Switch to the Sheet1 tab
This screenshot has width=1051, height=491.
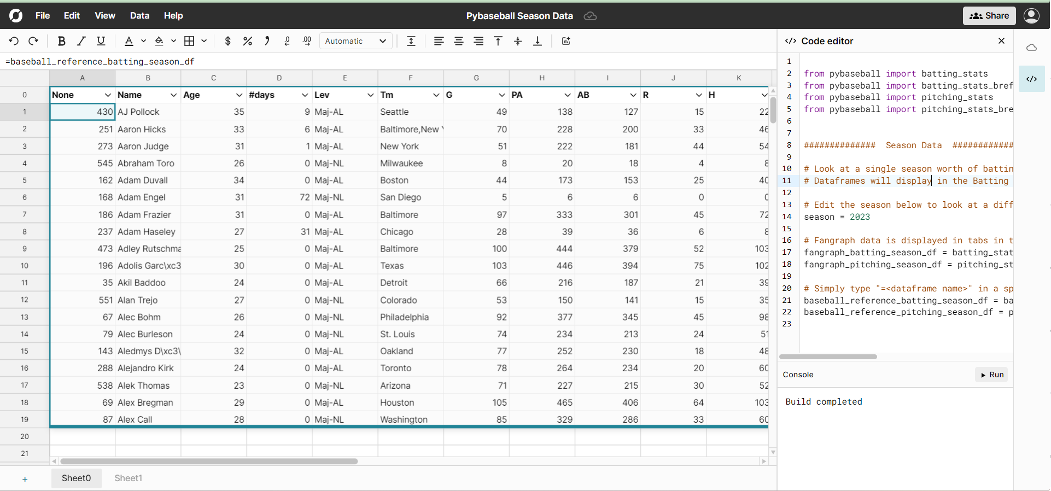click(x=128, y=478)
